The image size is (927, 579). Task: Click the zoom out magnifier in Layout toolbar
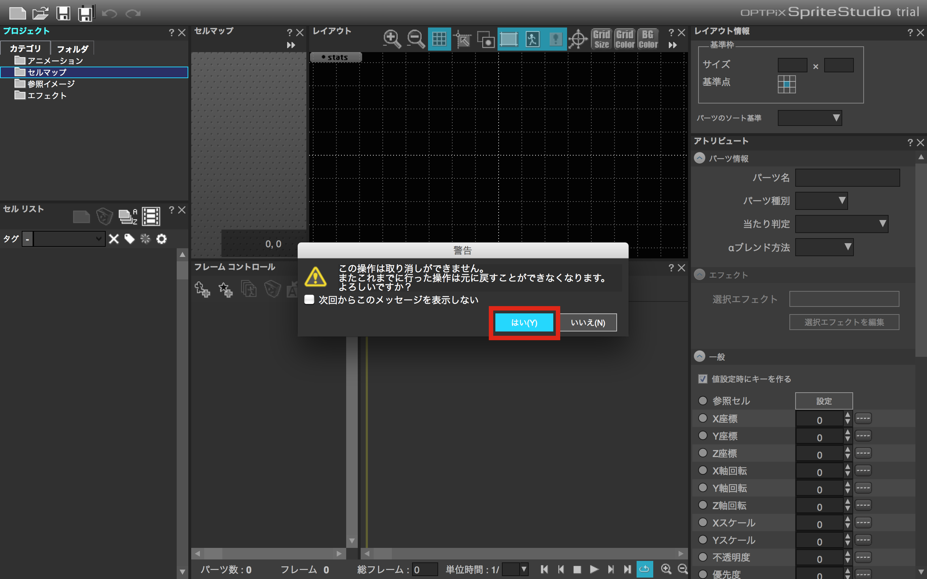[x=415, y=39]
